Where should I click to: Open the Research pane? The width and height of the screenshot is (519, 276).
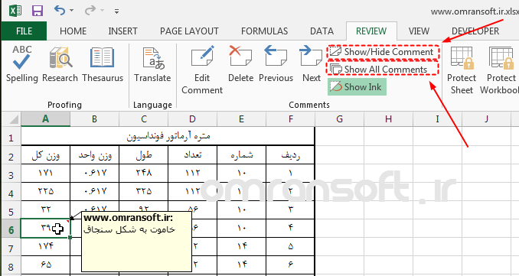point(60,64)
